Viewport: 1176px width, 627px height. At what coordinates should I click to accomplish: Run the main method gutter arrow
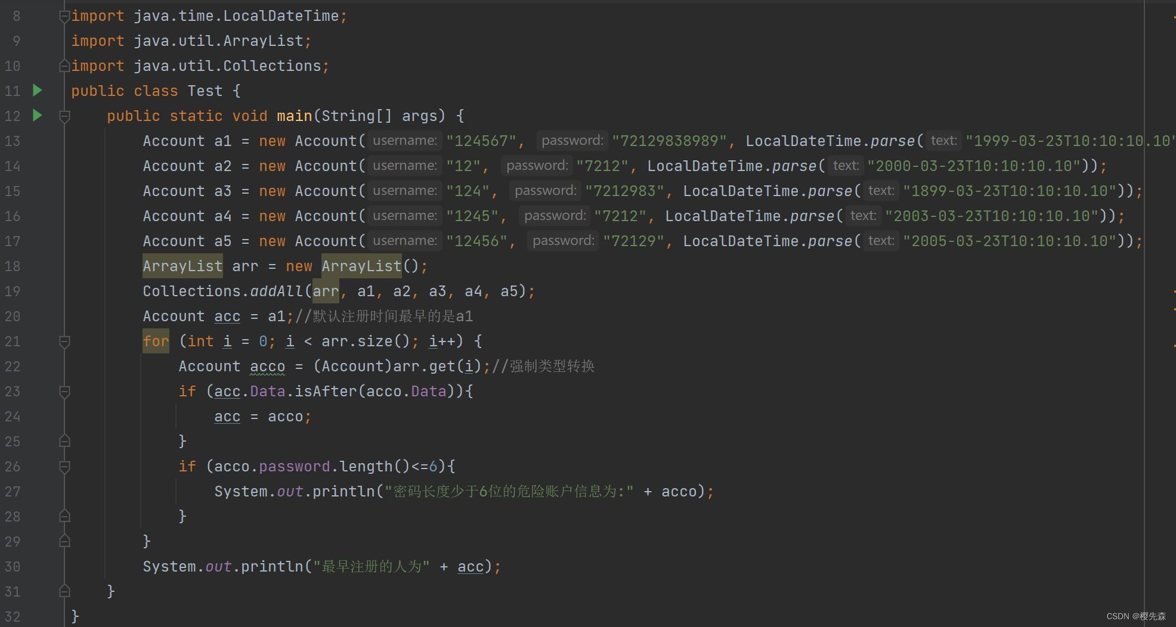(x=37, y=116)
